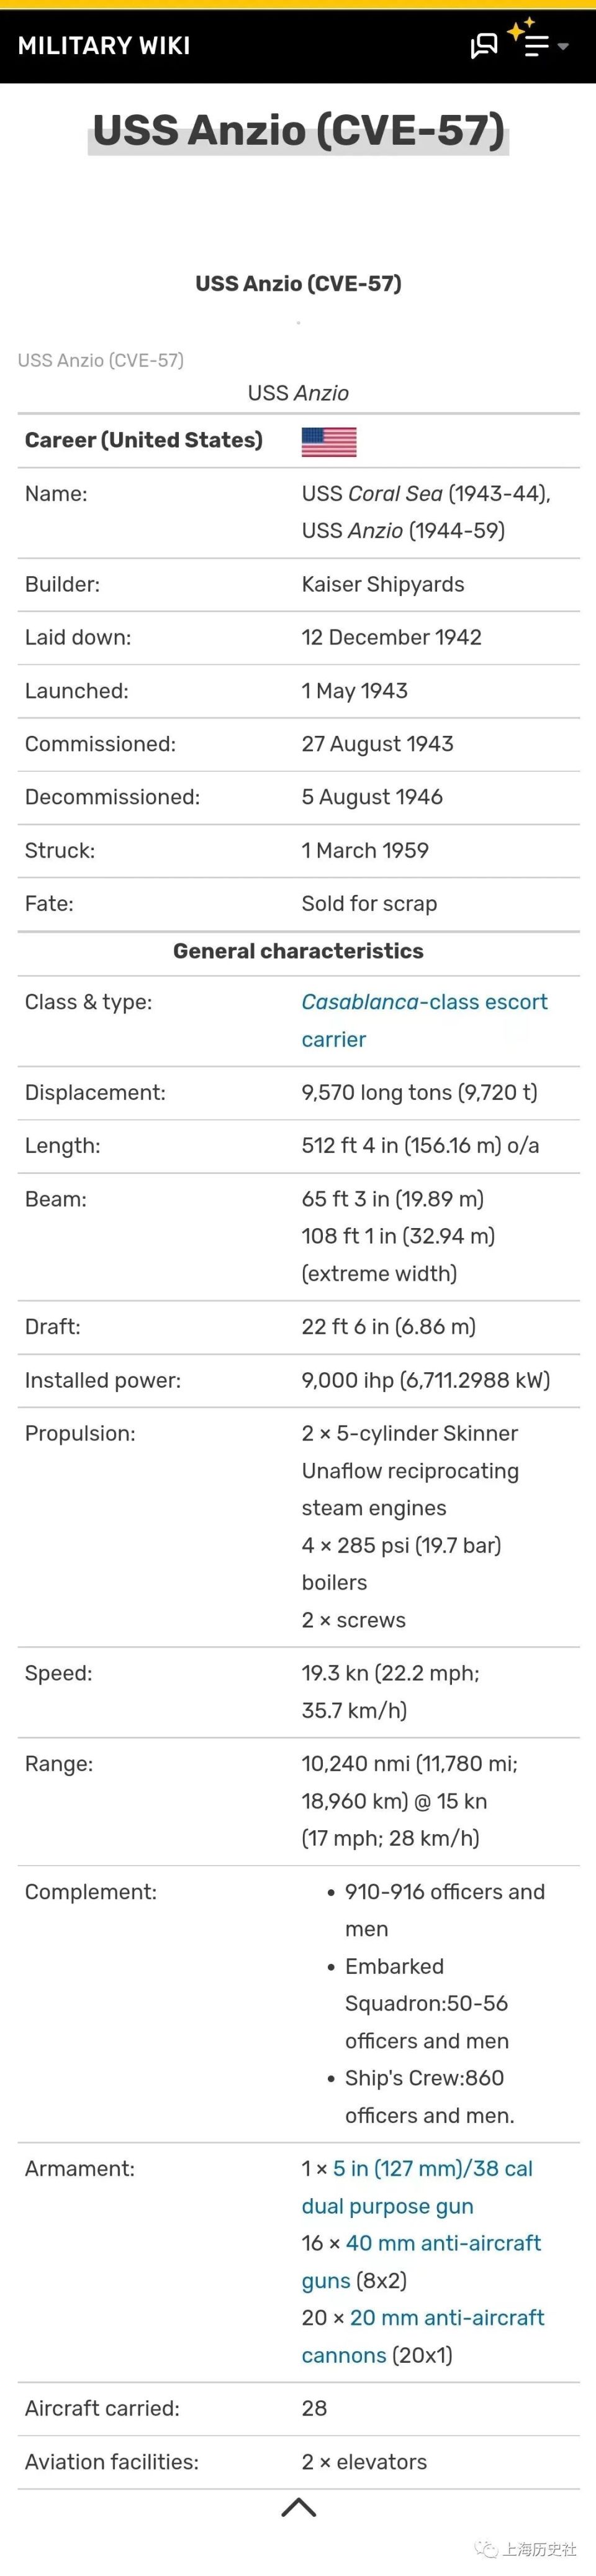This screenshot has height=2576, width=596.
Task: Follow the 5 in/38 cal gun link
Action: pos(432,2167)
